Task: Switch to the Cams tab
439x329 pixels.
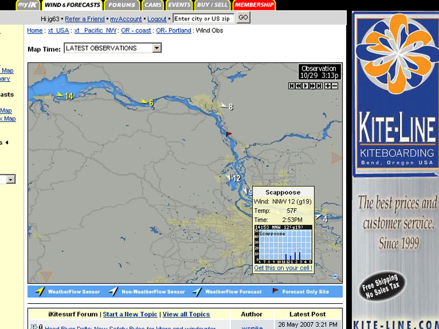Action: point(152,5)
